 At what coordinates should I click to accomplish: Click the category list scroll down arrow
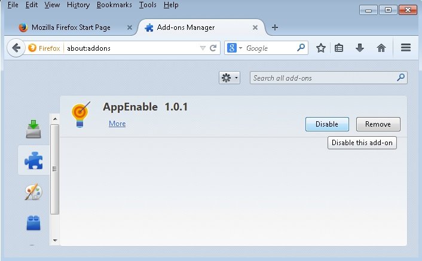[x=55, y=240]
